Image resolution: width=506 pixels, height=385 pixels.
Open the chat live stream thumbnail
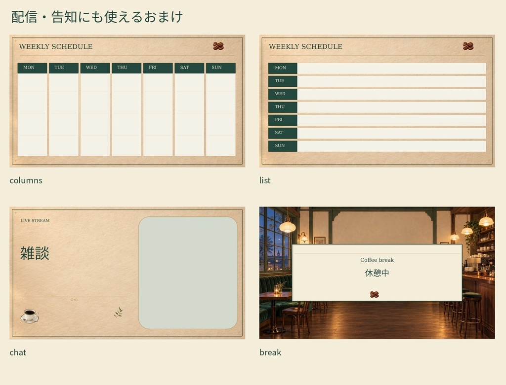[x=127, y=273]
